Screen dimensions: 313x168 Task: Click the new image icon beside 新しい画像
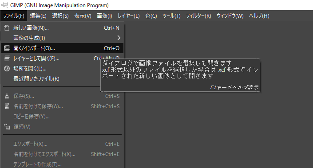pyautogui.click(x=7, y=27)
